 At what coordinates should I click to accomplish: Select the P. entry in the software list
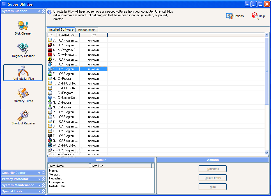coord(77,112)
